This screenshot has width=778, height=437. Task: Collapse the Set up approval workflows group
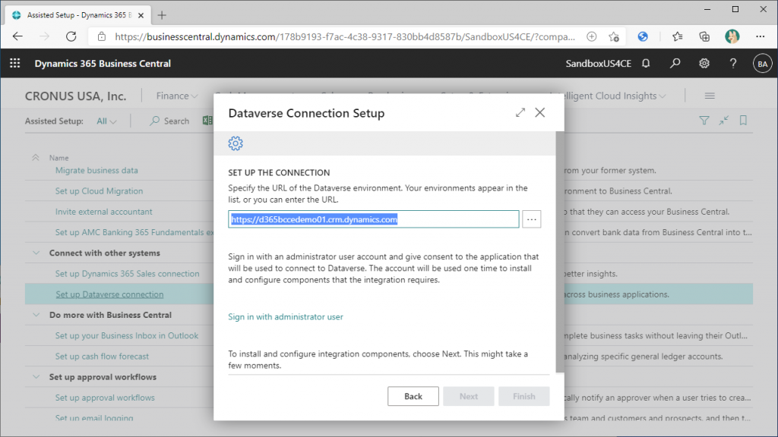pyautogui.click(x=36, y=376)
